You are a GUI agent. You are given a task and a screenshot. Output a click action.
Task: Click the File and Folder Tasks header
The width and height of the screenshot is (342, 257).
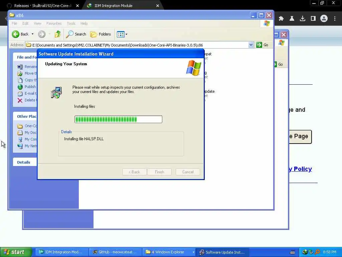tap(25, 57)
